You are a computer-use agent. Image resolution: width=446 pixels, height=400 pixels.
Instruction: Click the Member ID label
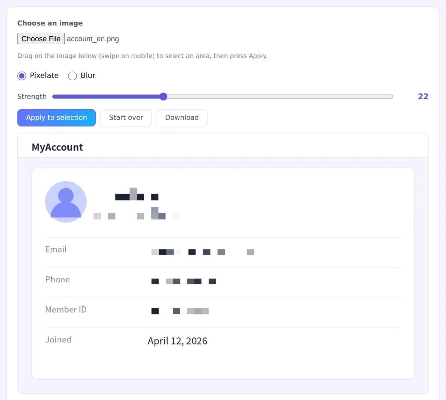(66, 310)
